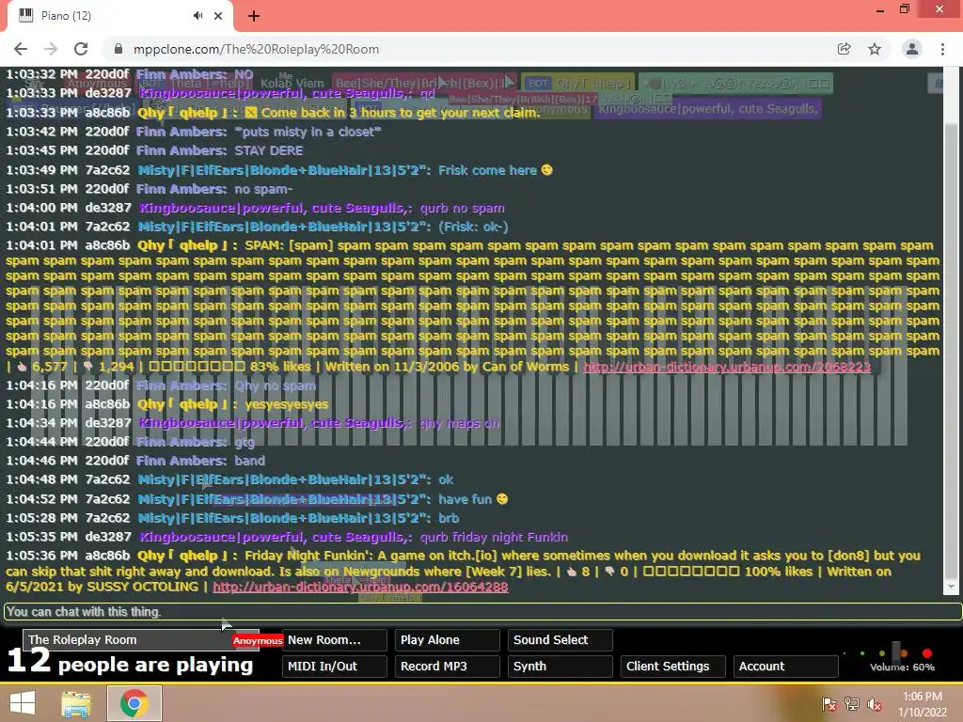Open the urban dictionary 2068223 link
The width and height of the screenshot is (963, 722).
click(x=727, y=367)
